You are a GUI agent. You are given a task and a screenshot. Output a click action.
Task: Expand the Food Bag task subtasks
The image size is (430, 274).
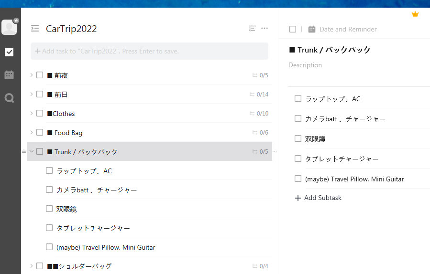(x=31, y=133)
